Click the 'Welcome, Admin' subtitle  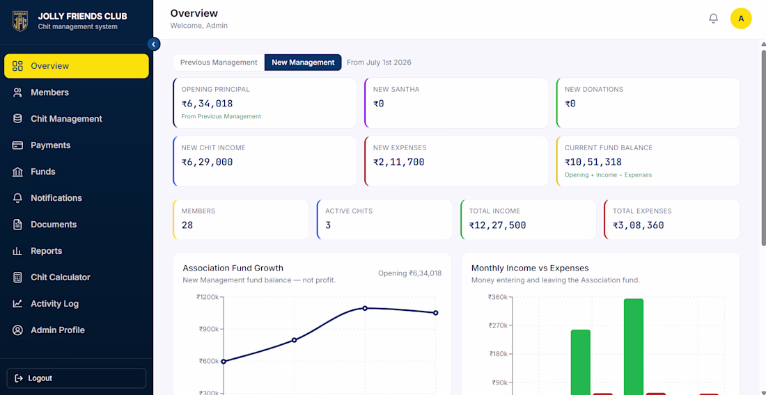pos(199,25)
